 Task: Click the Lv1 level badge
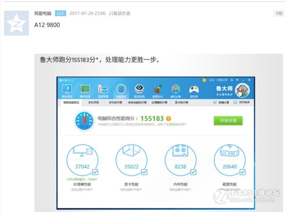[60, 13]
